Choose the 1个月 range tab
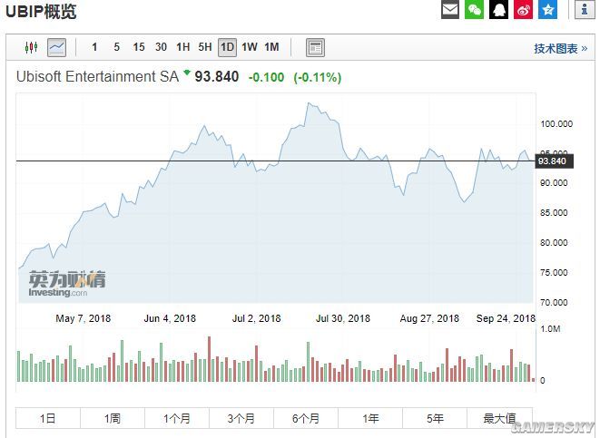This screenshot has height=438, width=600. point(177,418)
